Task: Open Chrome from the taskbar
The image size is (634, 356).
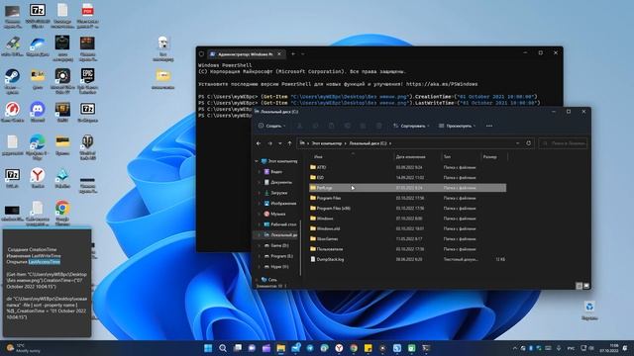Action: point(354,348)
